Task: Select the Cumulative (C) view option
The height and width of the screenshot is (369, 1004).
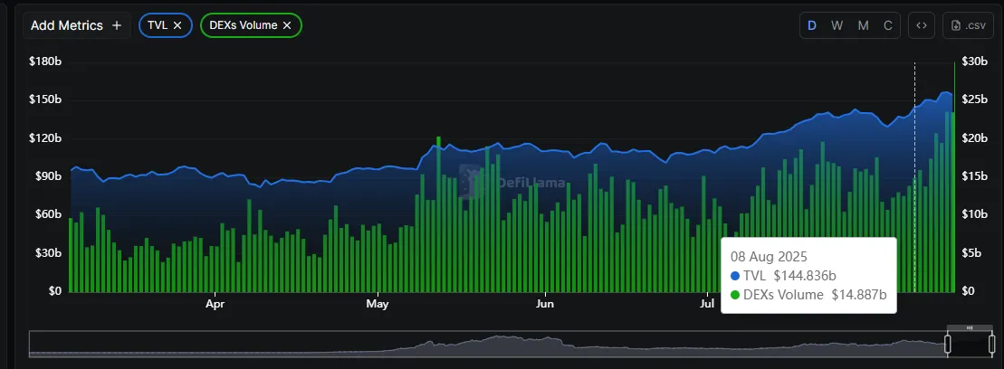Action: [x=888, y=25]
